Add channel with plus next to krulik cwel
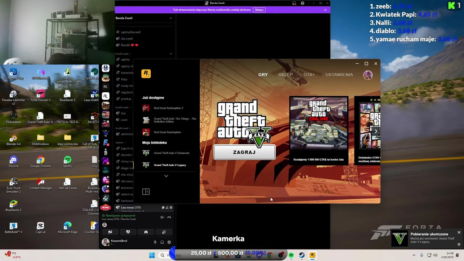The height and width of the screenshot is (261, 464). click(x=171, y=54)
